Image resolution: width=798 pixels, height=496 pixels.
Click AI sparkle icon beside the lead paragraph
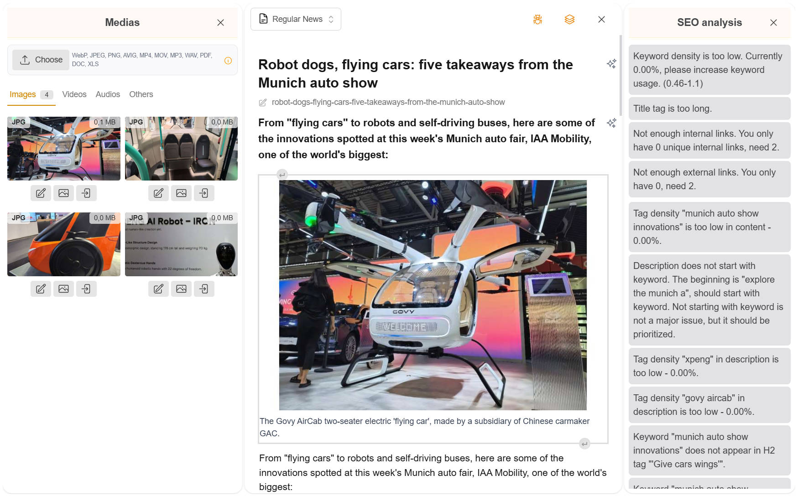click(x=611, y=123)
